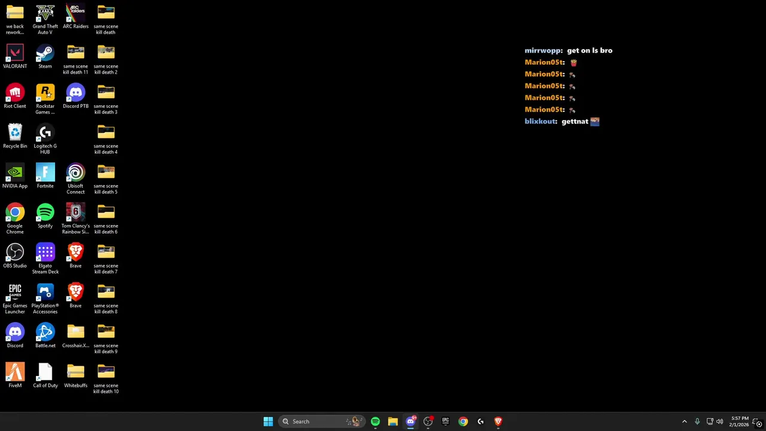
Task: Select the 'same scene kill death 9' folder
Action: pos(106,338)
